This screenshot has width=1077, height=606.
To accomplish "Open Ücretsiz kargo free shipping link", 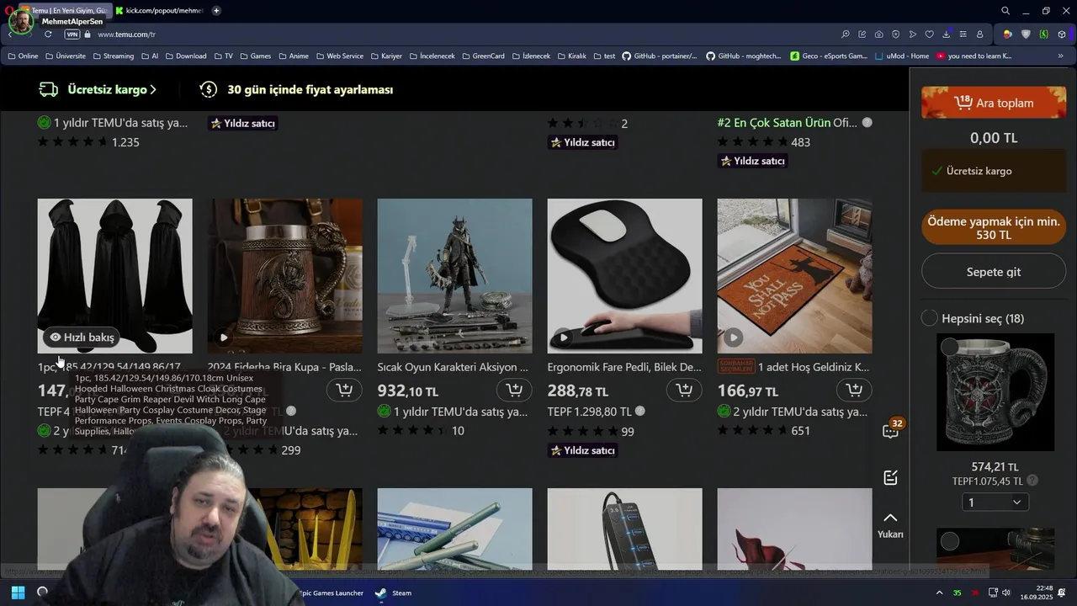I will pos(98,89).
